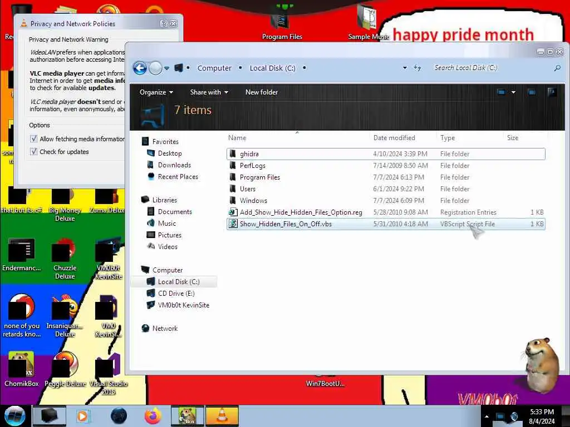Open CD Drive (E:) in navigation pane
The width and height of the screenshot is (570, 427).
point(176,294)
